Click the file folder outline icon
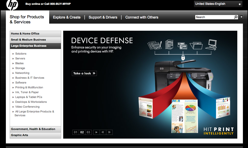 click(x=196, y=45)
